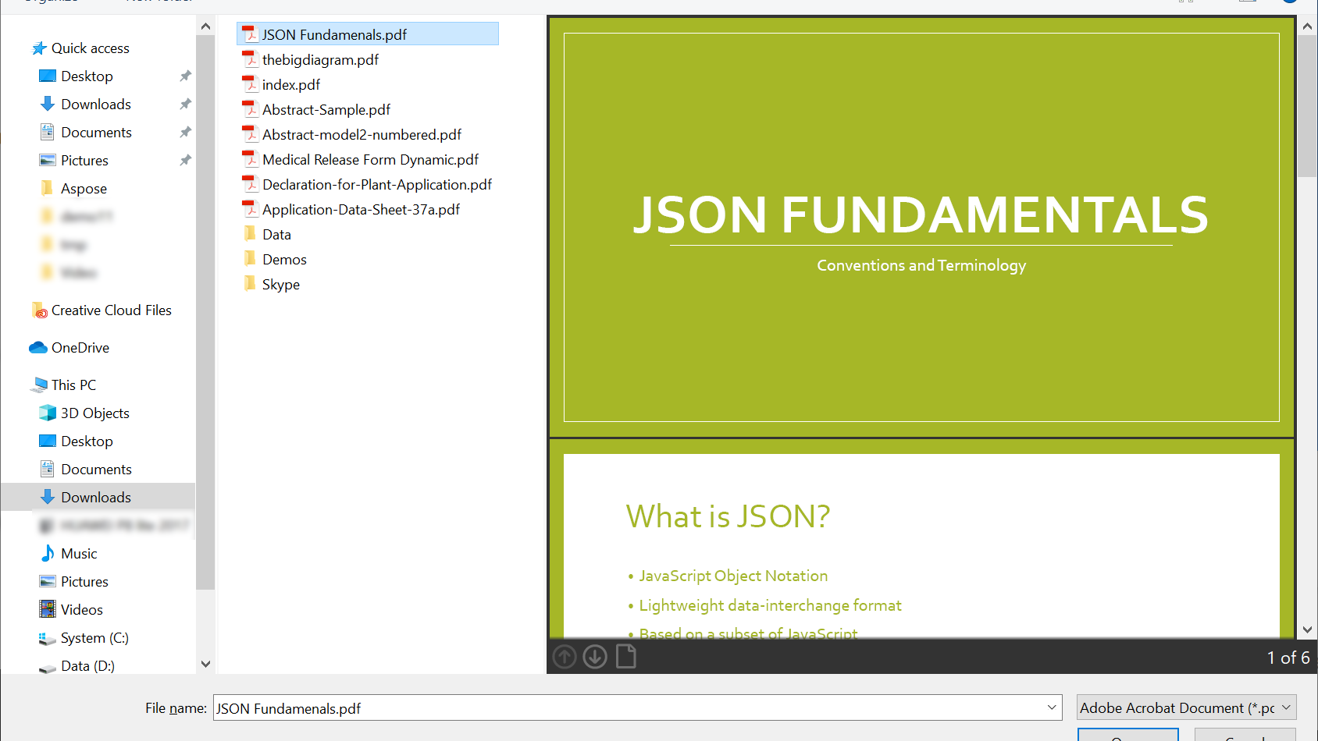Open the Videos folder under This PC
The height and width of the screenshot is (741, 1318).
[81, 610]
